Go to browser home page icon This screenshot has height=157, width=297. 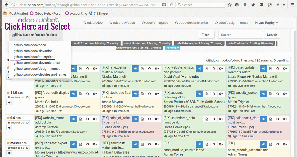(253, 5)
